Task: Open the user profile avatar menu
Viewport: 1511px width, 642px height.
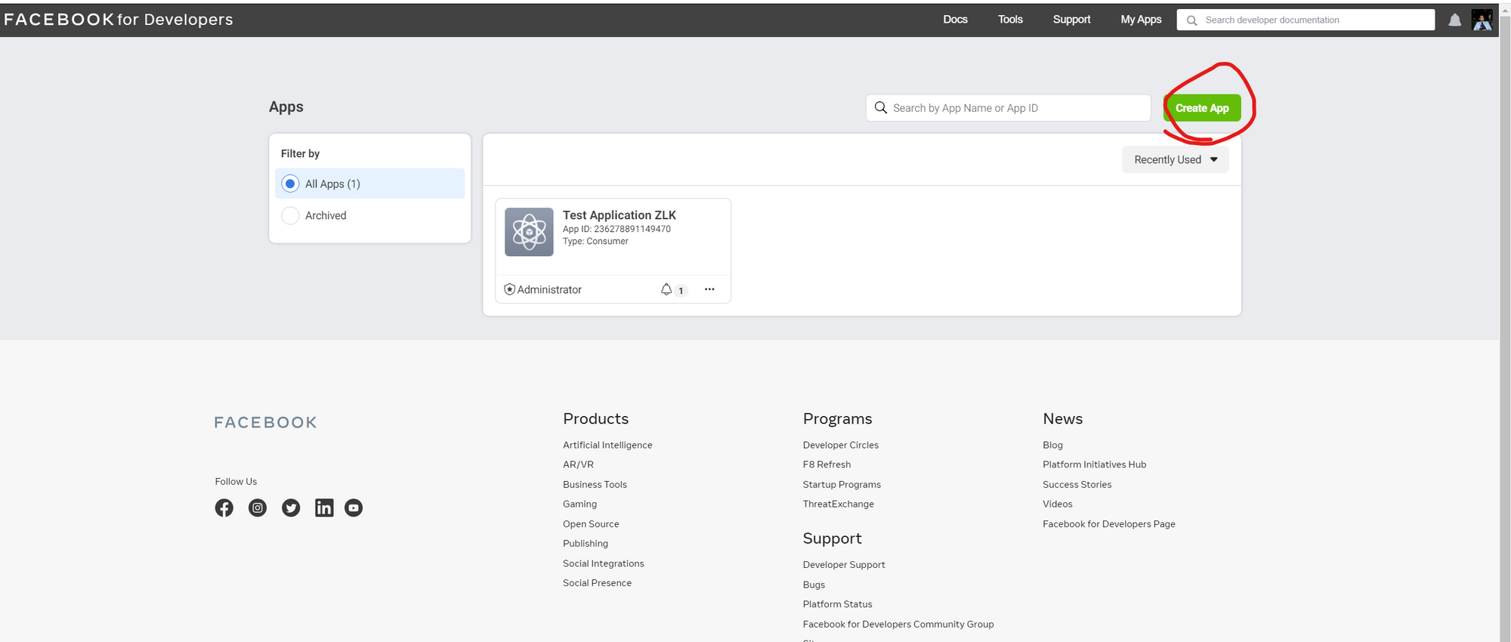Action: tap(1482, 20)
